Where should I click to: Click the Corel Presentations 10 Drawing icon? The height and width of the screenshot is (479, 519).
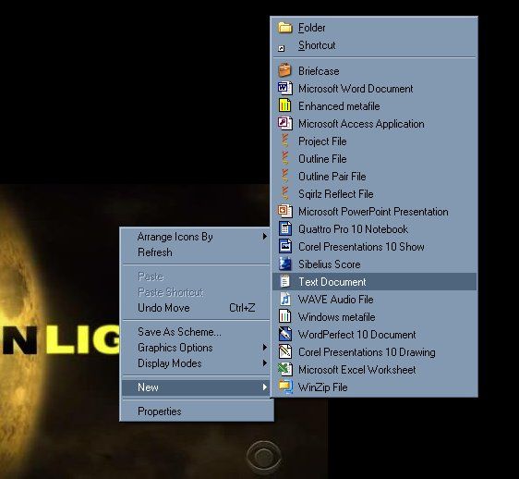(285, 351)
